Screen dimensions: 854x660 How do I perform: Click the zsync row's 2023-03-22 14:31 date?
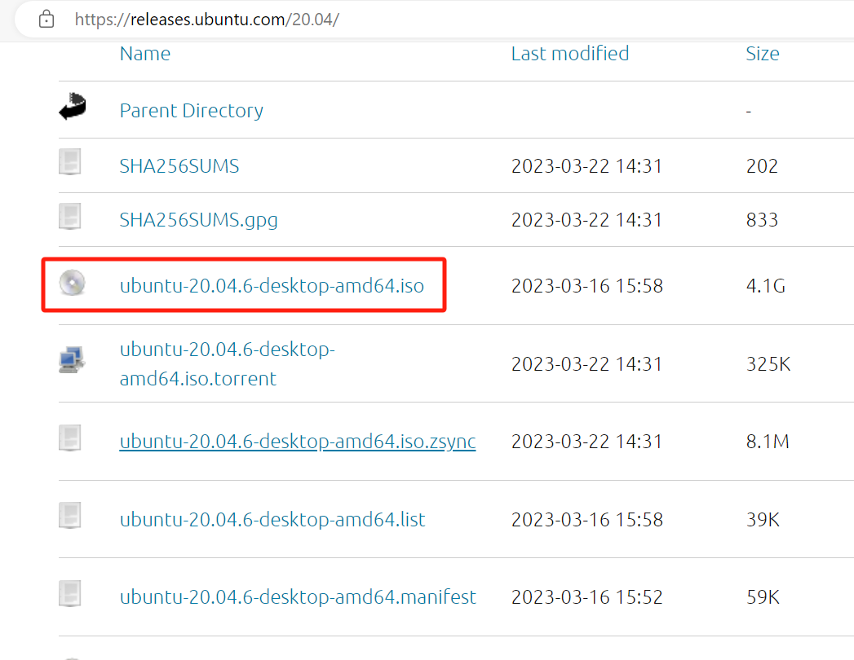(586, 442)
